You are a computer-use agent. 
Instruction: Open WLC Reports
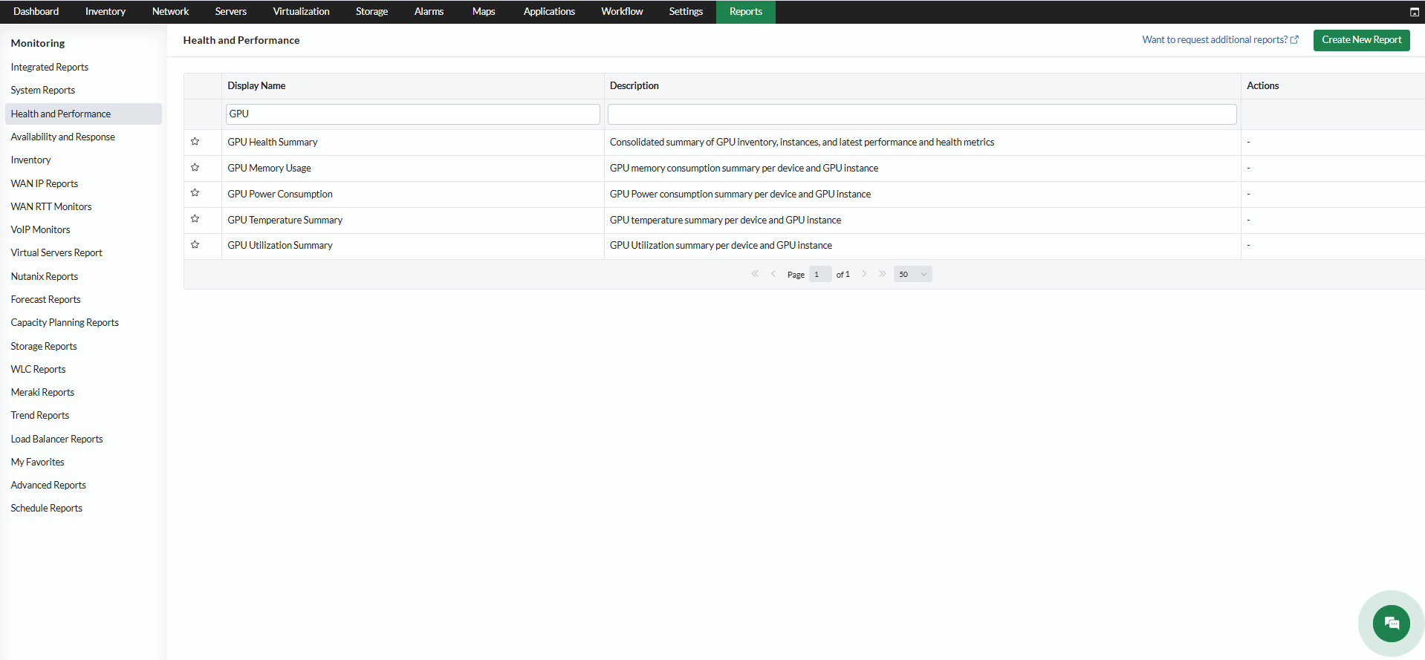(39, 369)
